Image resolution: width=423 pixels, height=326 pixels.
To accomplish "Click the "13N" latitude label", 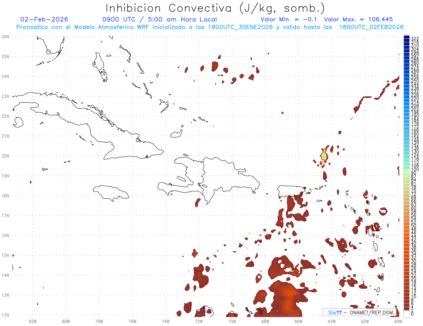I will coord(5,295).
